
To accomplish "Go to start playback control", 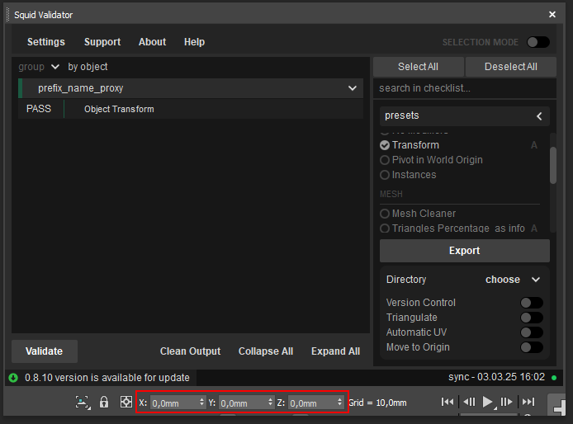I will [448, 402].
